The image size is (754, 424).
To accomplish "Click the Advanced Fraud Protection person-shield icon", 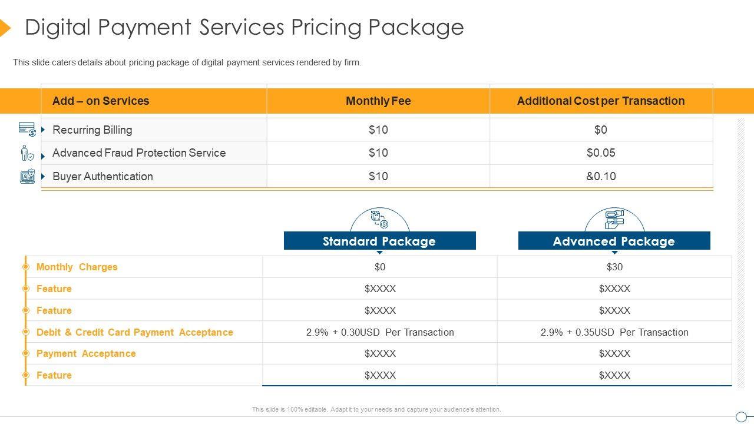I will pyautogui.click(x=27, y=153).
